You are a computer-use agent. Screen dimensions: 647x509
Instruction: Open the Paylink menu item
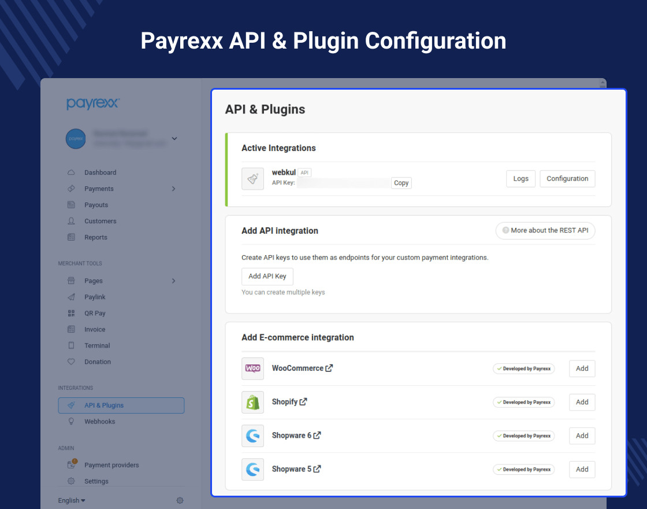(95, 297)
